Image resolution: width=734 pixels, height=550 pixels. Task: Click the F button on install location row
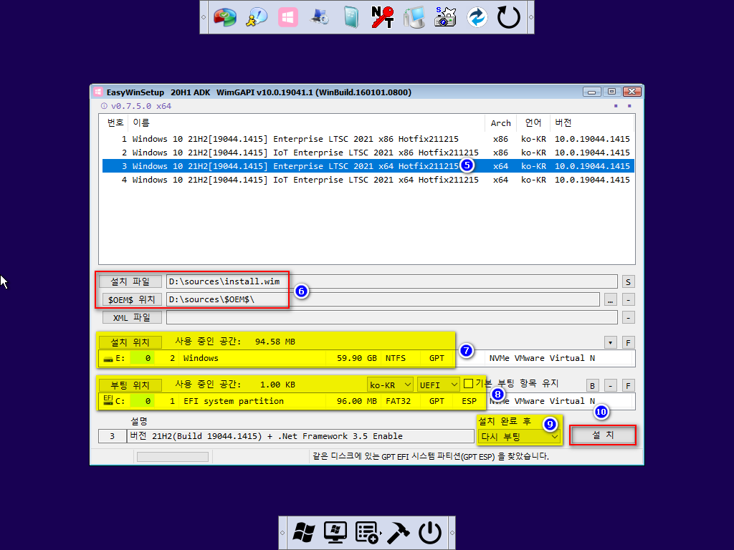[628, 343]
